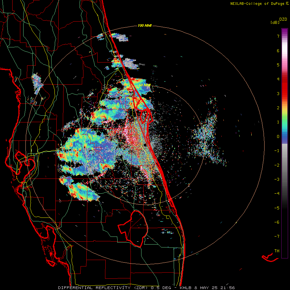The height and width of the screenshot is (290, 290).
Task: Click the 4 value on color scale
Action: tap(278, 79)
